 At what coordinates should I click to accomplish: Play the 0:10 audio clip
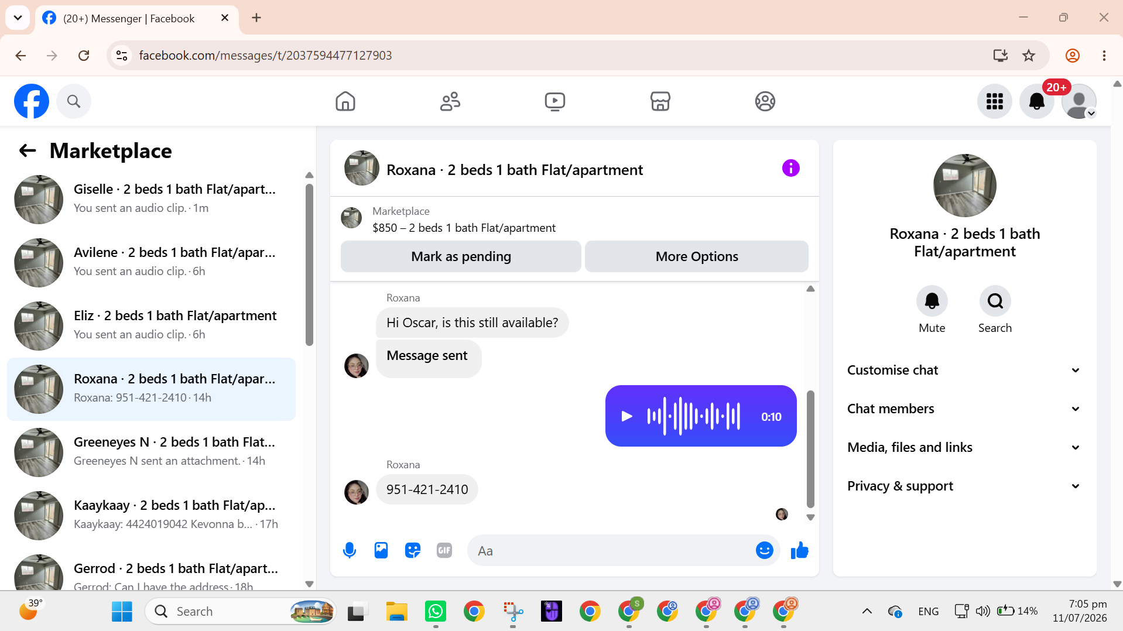pyautogui.click(x=626, y=416)
